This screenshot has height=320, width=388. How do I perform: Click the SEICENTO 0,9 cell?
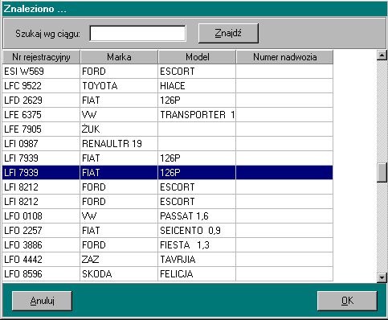197,231
